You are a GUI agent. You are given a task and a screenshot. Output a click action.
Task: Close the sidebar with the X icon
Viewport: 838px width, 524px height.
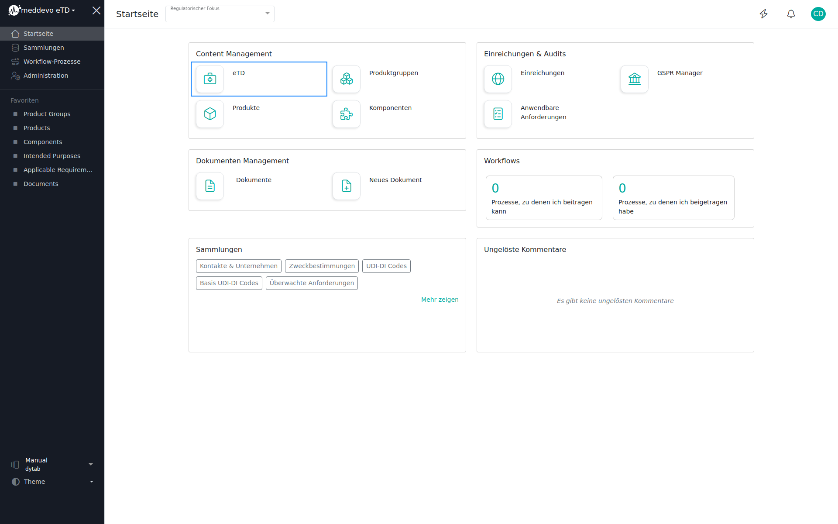[96, 10]
